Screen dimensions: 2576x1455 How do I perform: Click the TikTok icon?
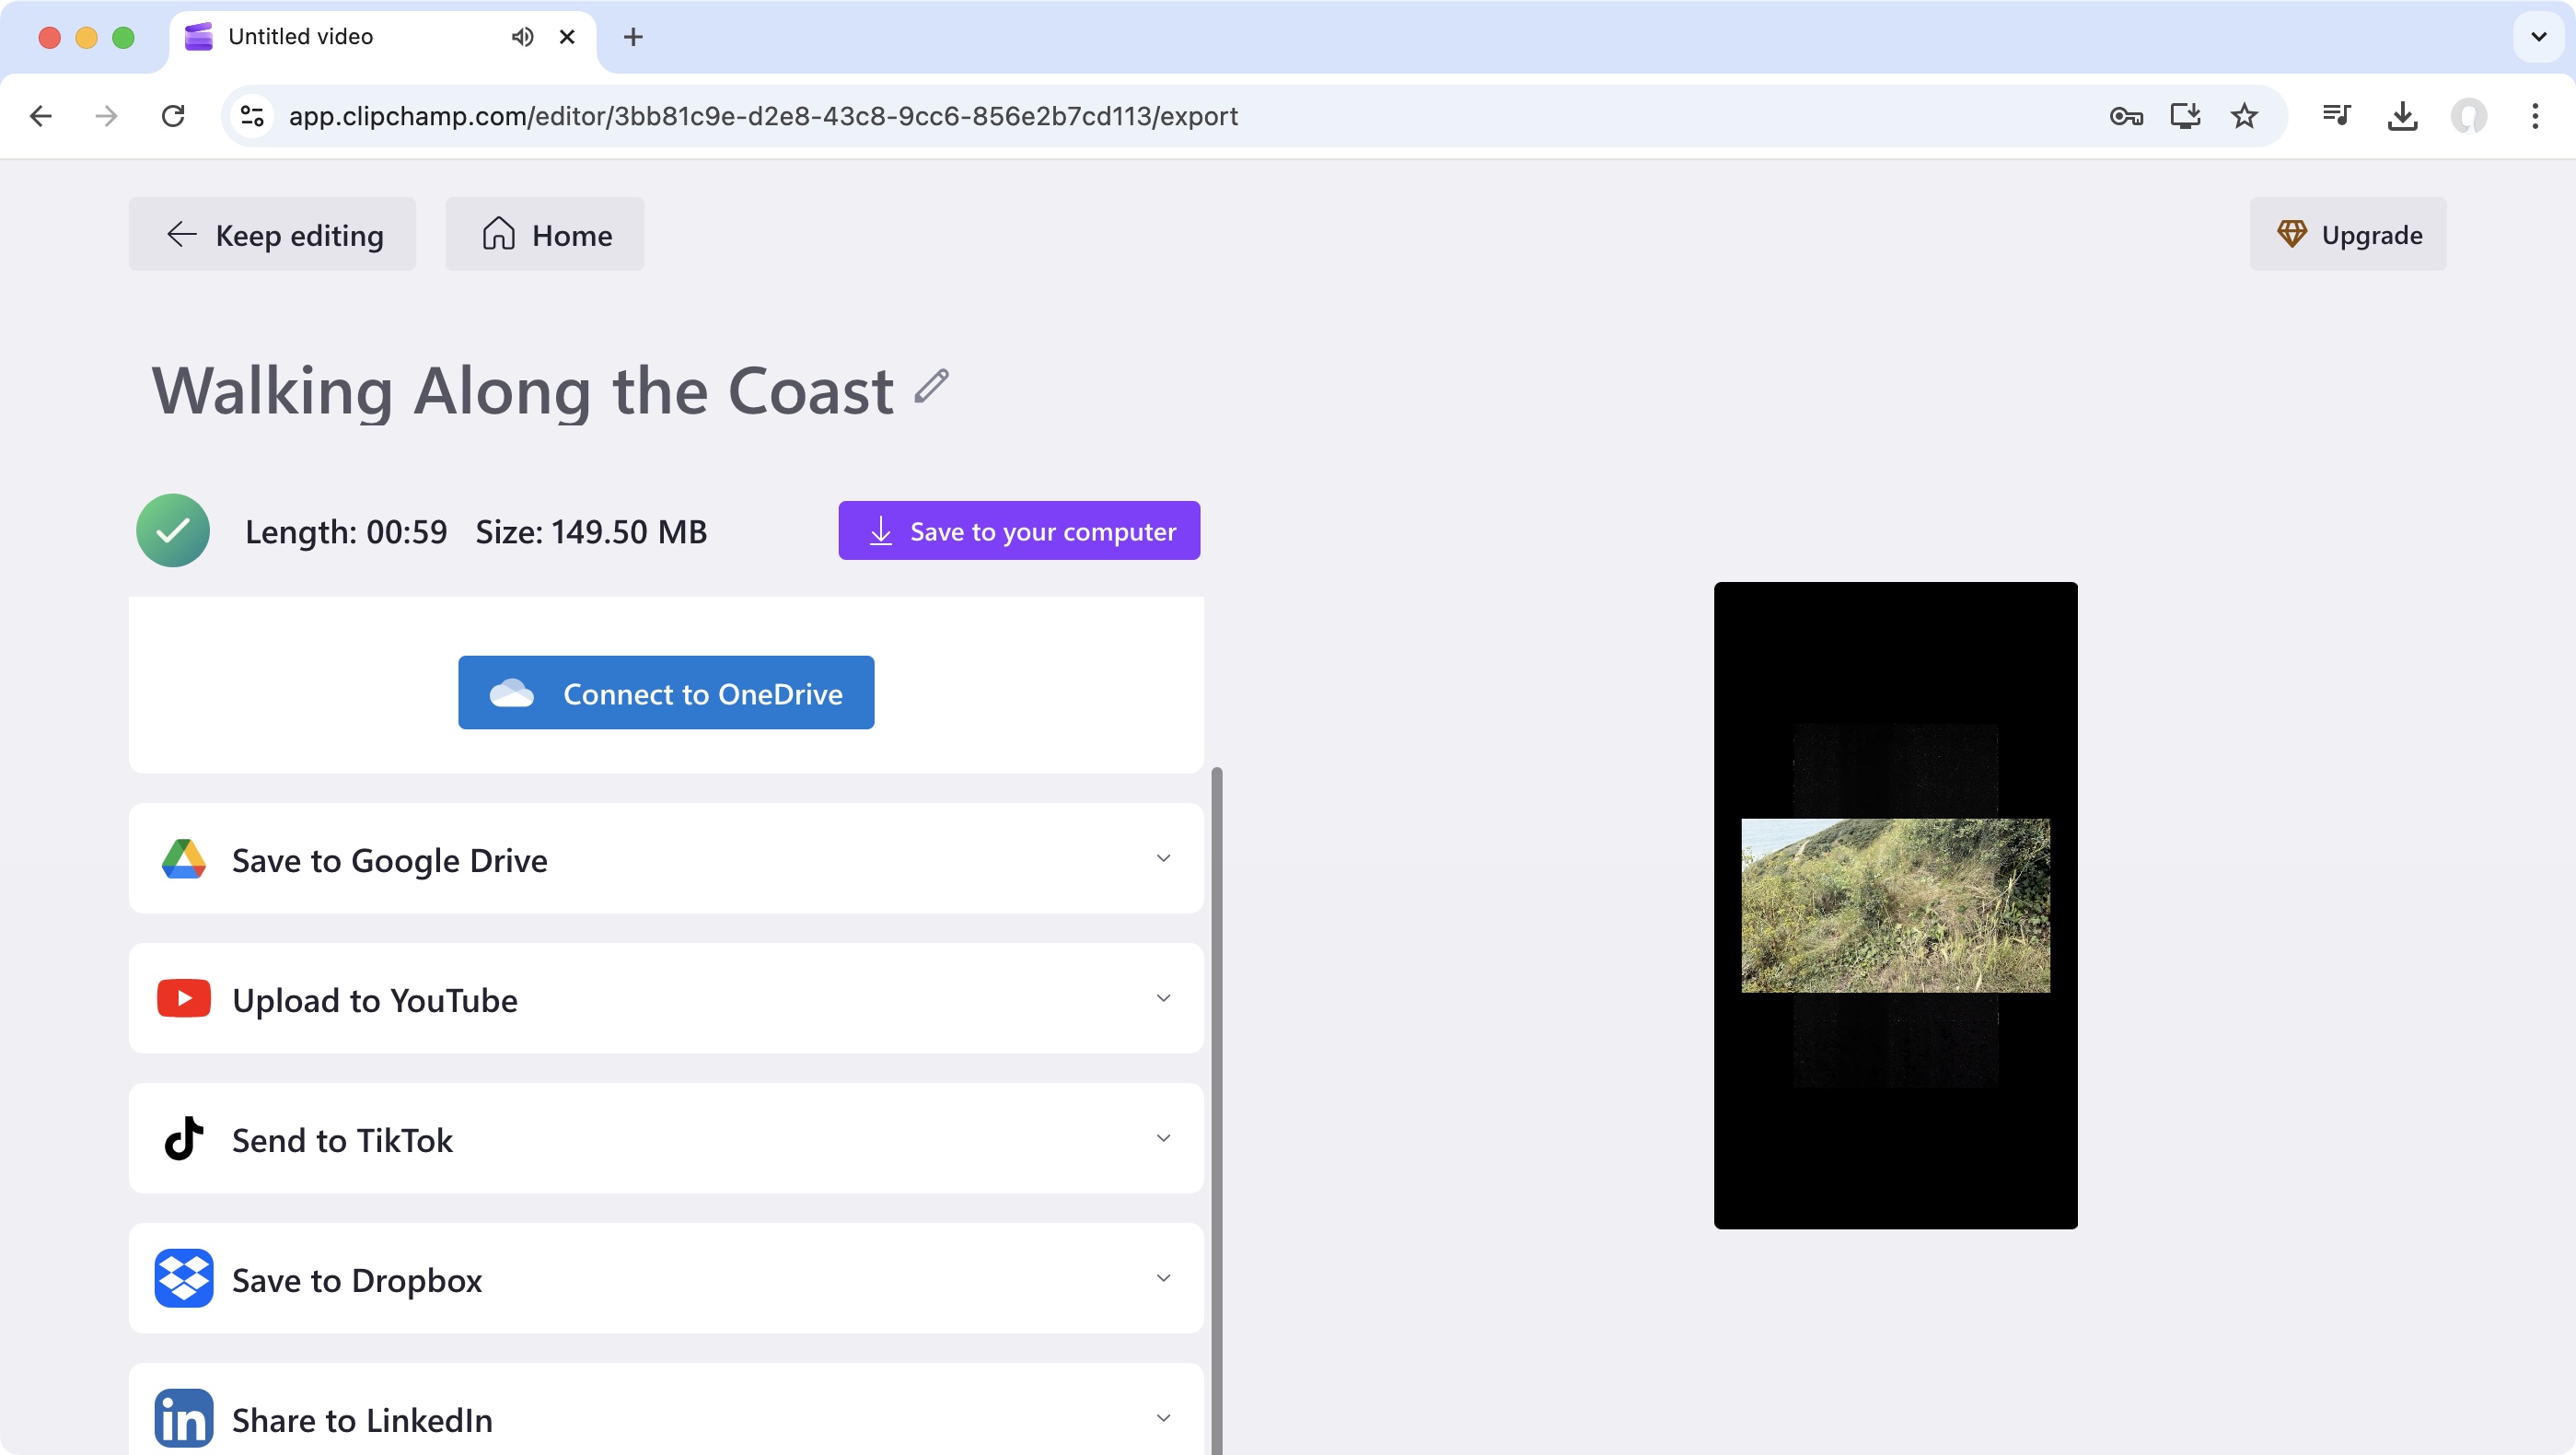point(184,1138)
